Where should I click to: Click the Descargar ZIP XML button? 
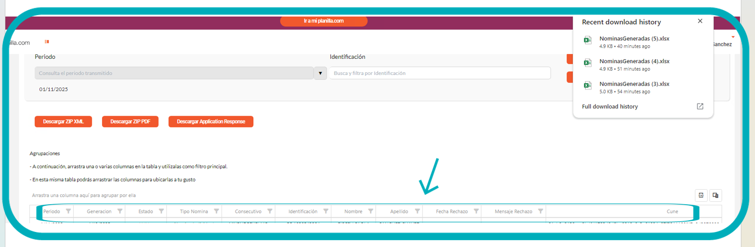(63, 122)
